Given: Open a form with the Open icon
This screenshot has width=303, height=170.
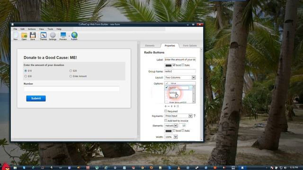Looking at the screenshot, I should pyautogui.click(x=24, y=36).
